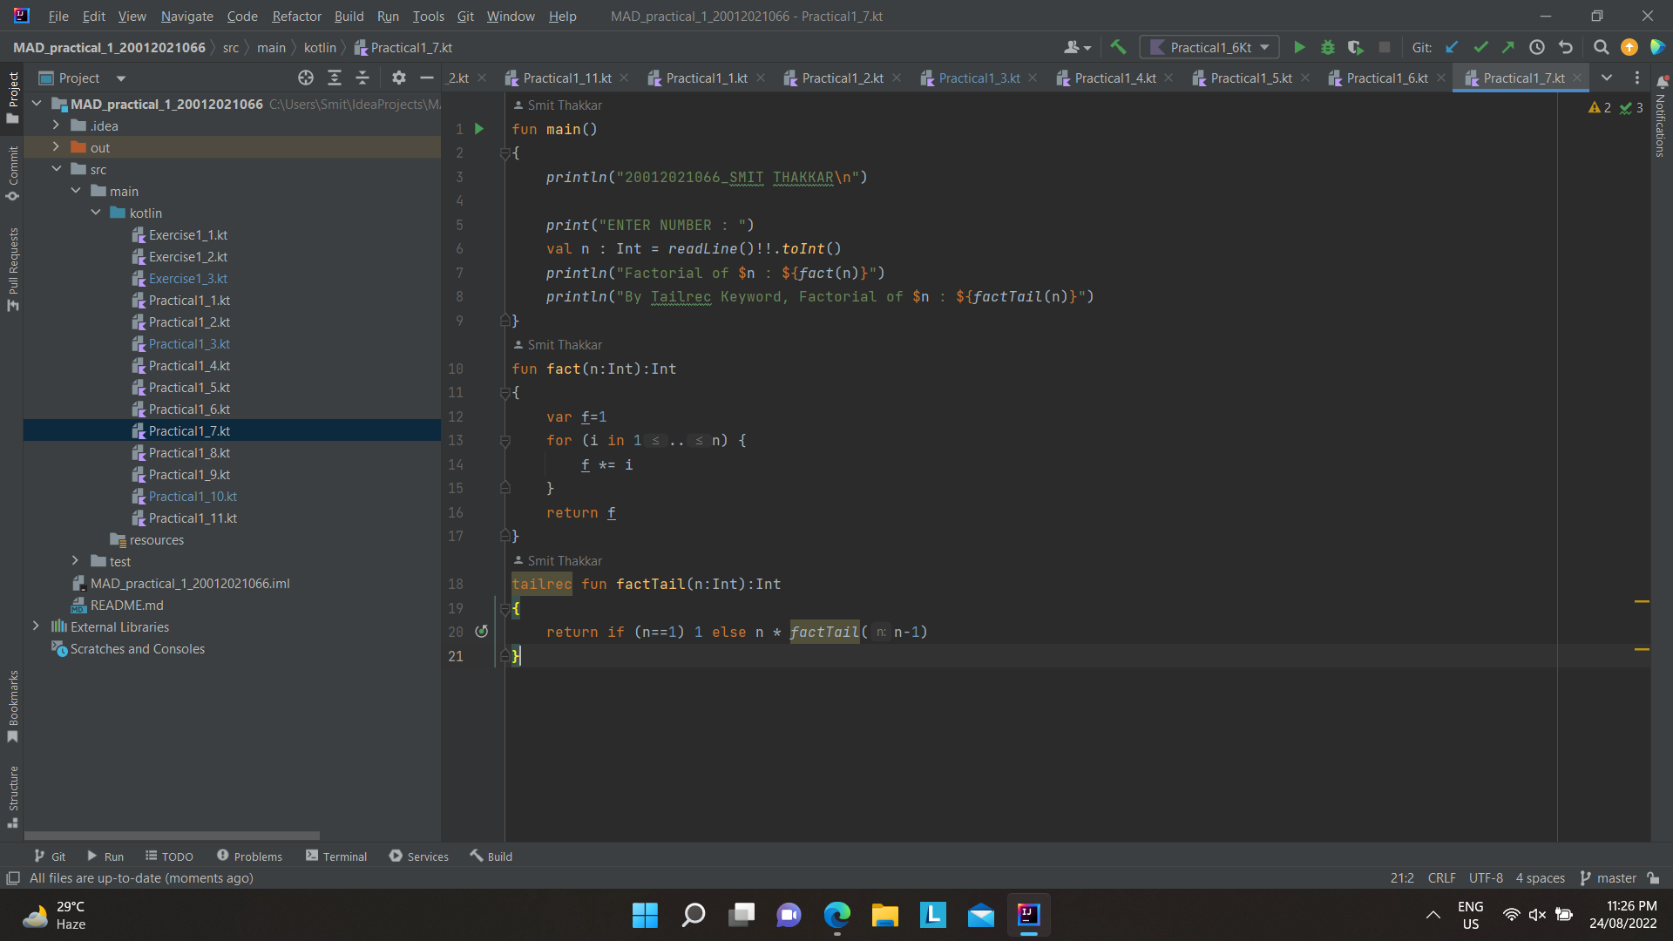Click the rollback undo icon
Viewport: 1673px width, 941px height.
point(1566,48)
